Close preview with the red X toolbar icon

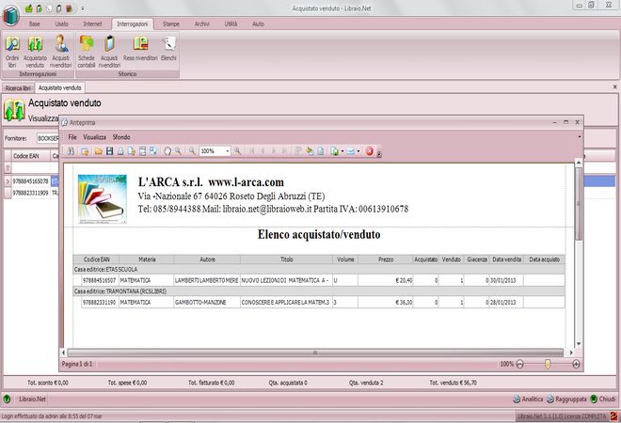tap(370, 151)
